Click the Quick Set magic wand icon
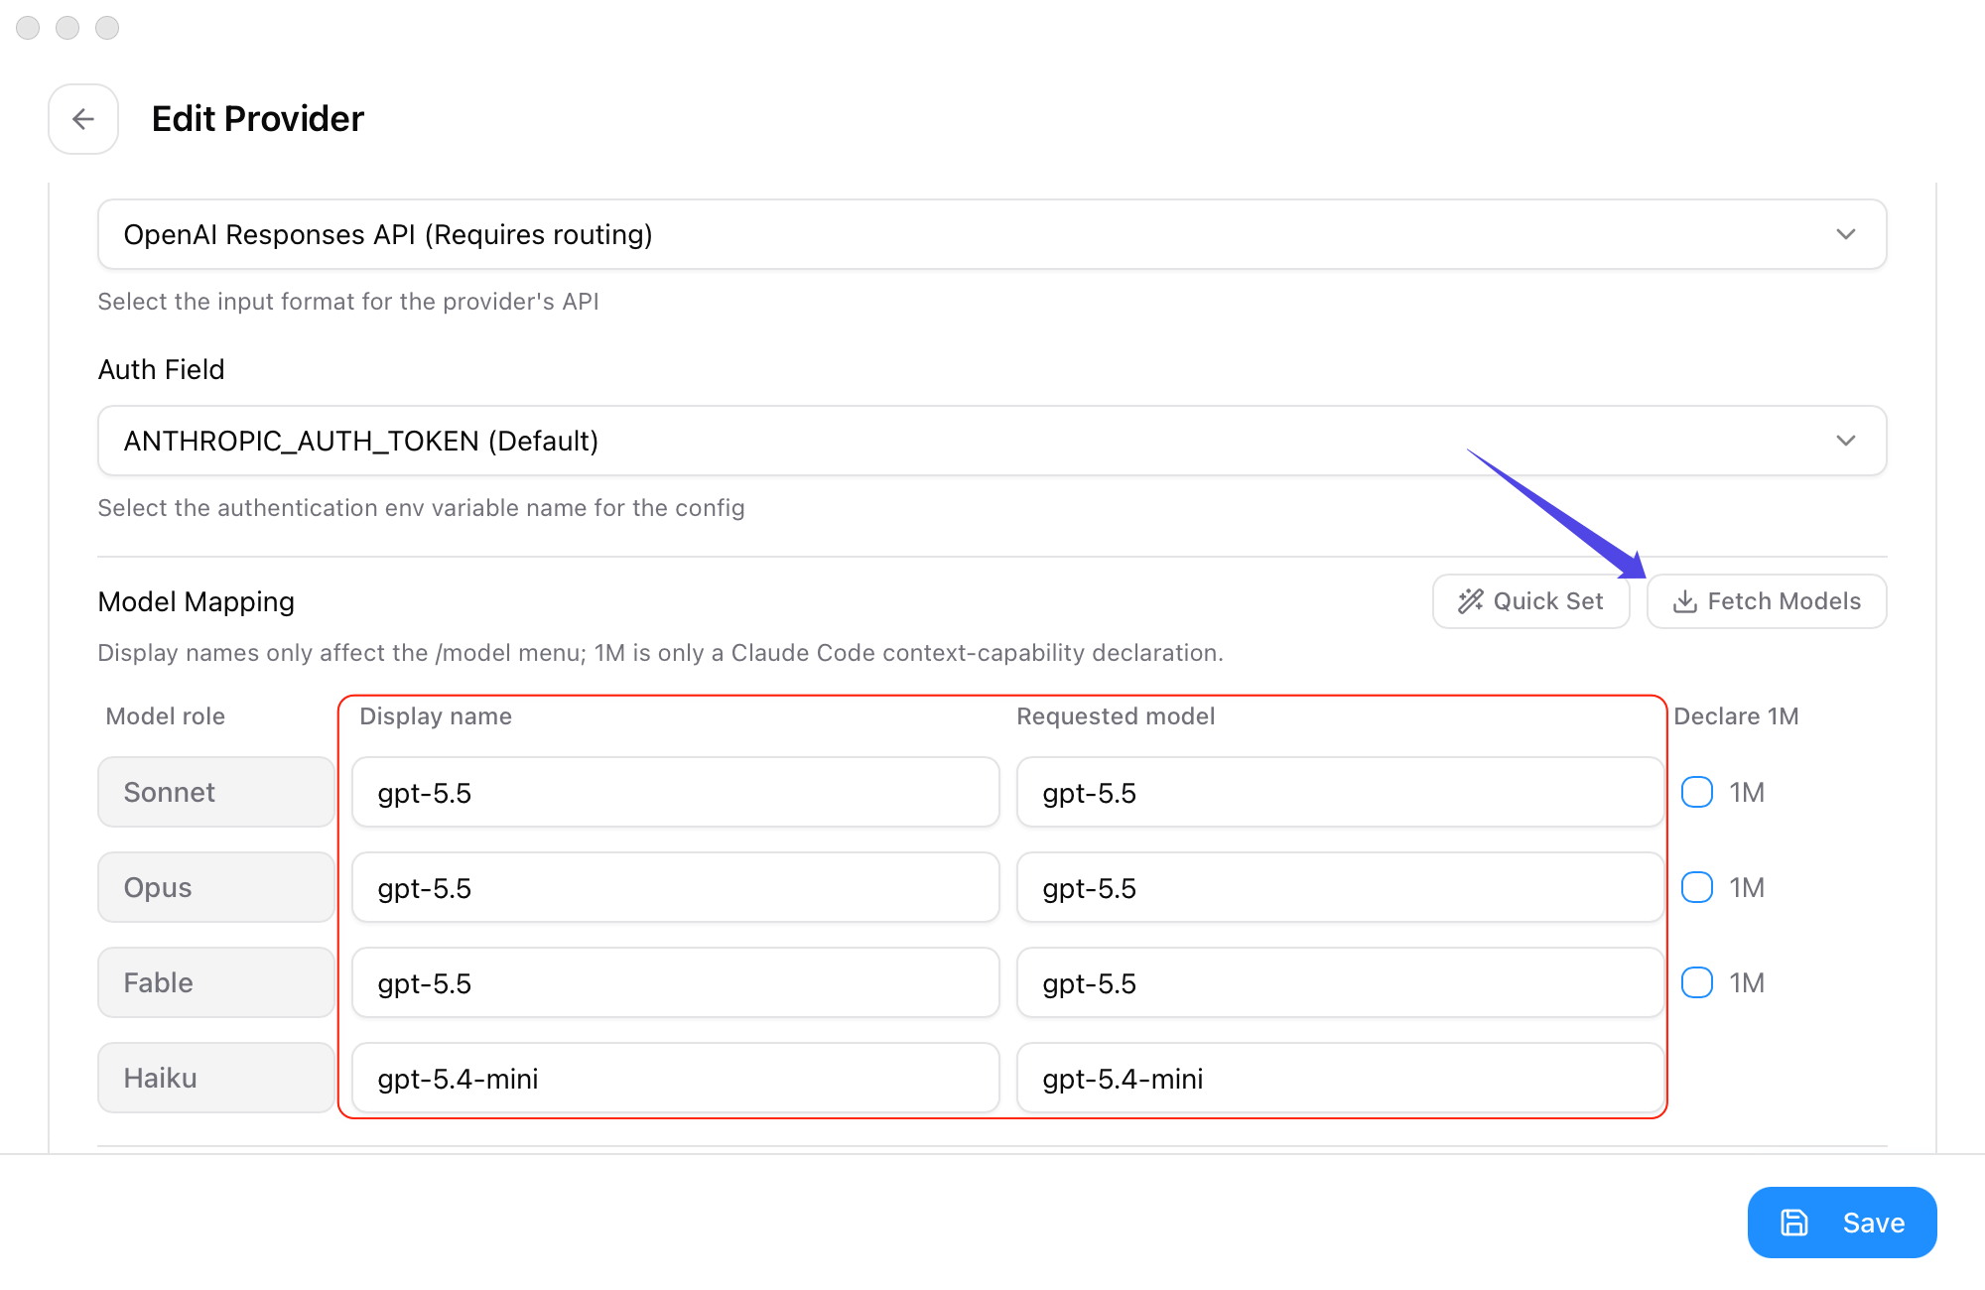 [x=1470, y=601]
